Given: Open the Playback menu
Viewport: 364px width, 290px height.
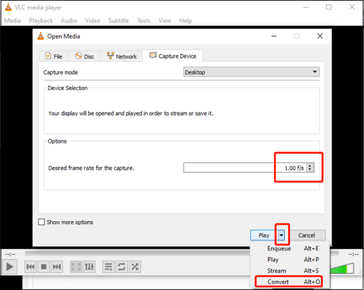Looking at the screenshot, I should click(41, 21).
